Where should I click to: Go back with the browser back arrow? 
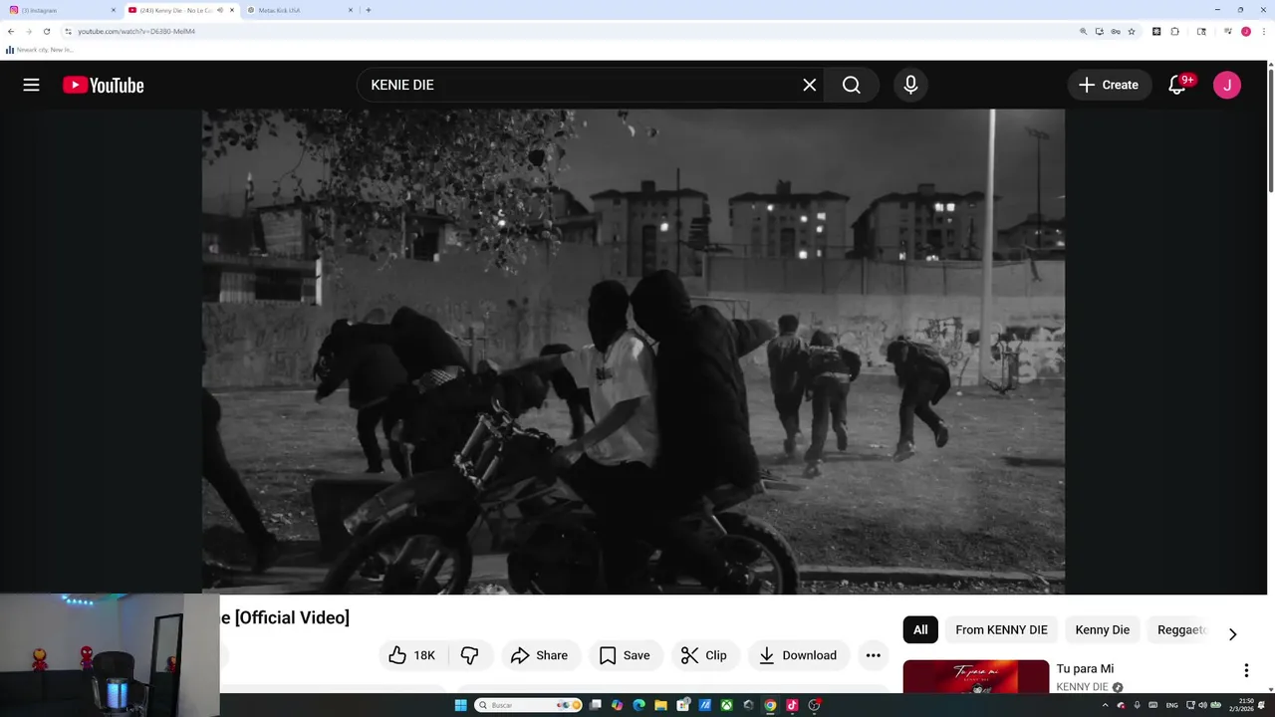click(x=11, y=31)
